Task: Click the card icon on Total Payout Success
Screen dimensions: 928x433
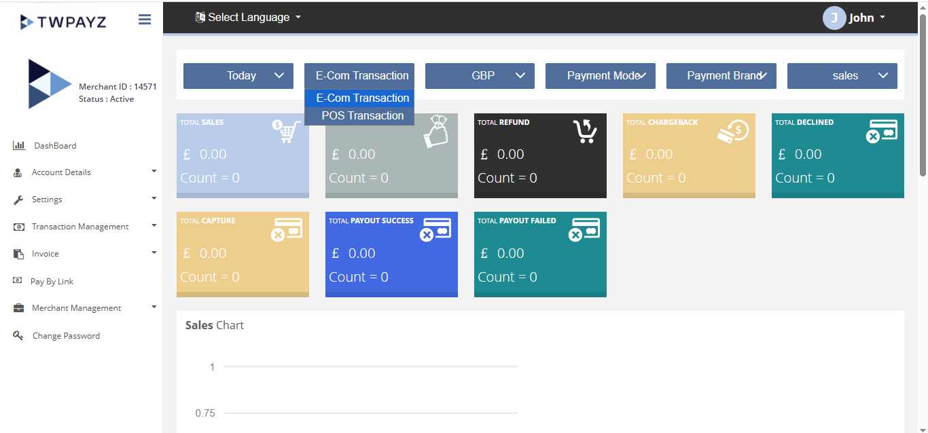Action: pos(435,229)
